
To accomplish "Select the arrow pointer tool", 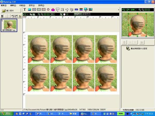I will (61, 14).
